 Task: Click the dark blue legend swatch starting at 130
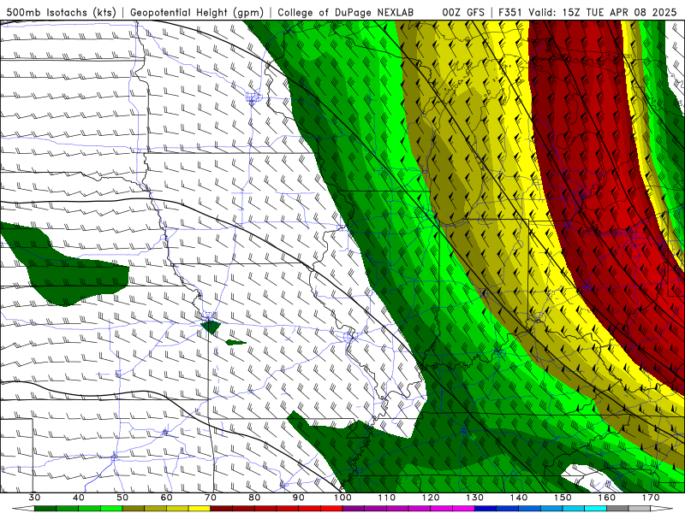(x=485, y=509)
